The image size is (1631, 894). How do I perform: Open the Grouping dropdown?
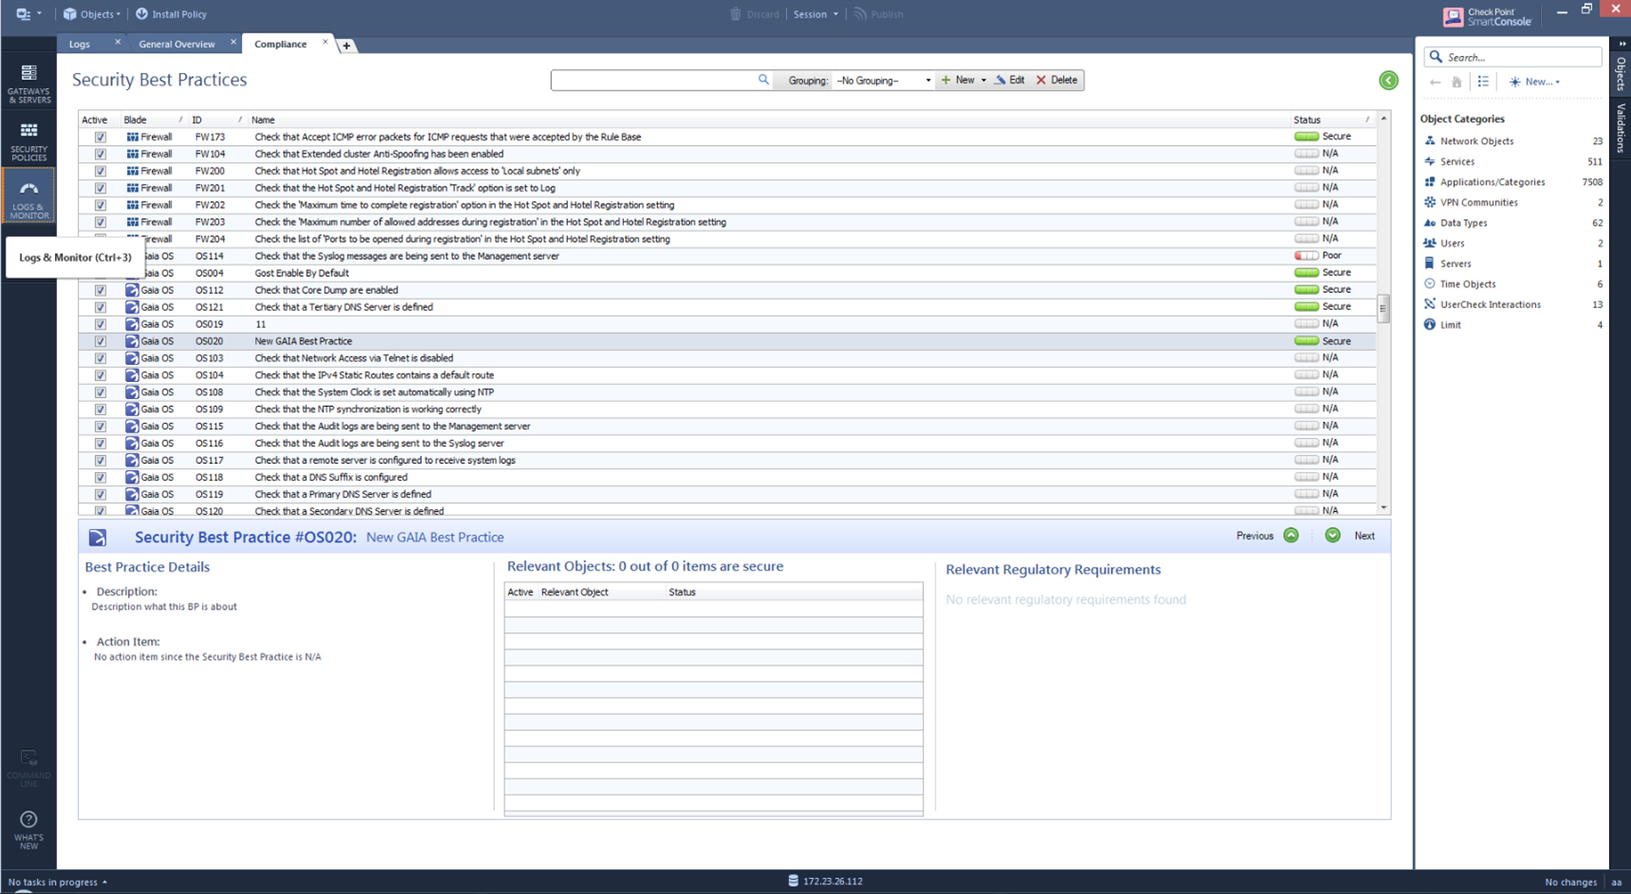tap(883, 81)
